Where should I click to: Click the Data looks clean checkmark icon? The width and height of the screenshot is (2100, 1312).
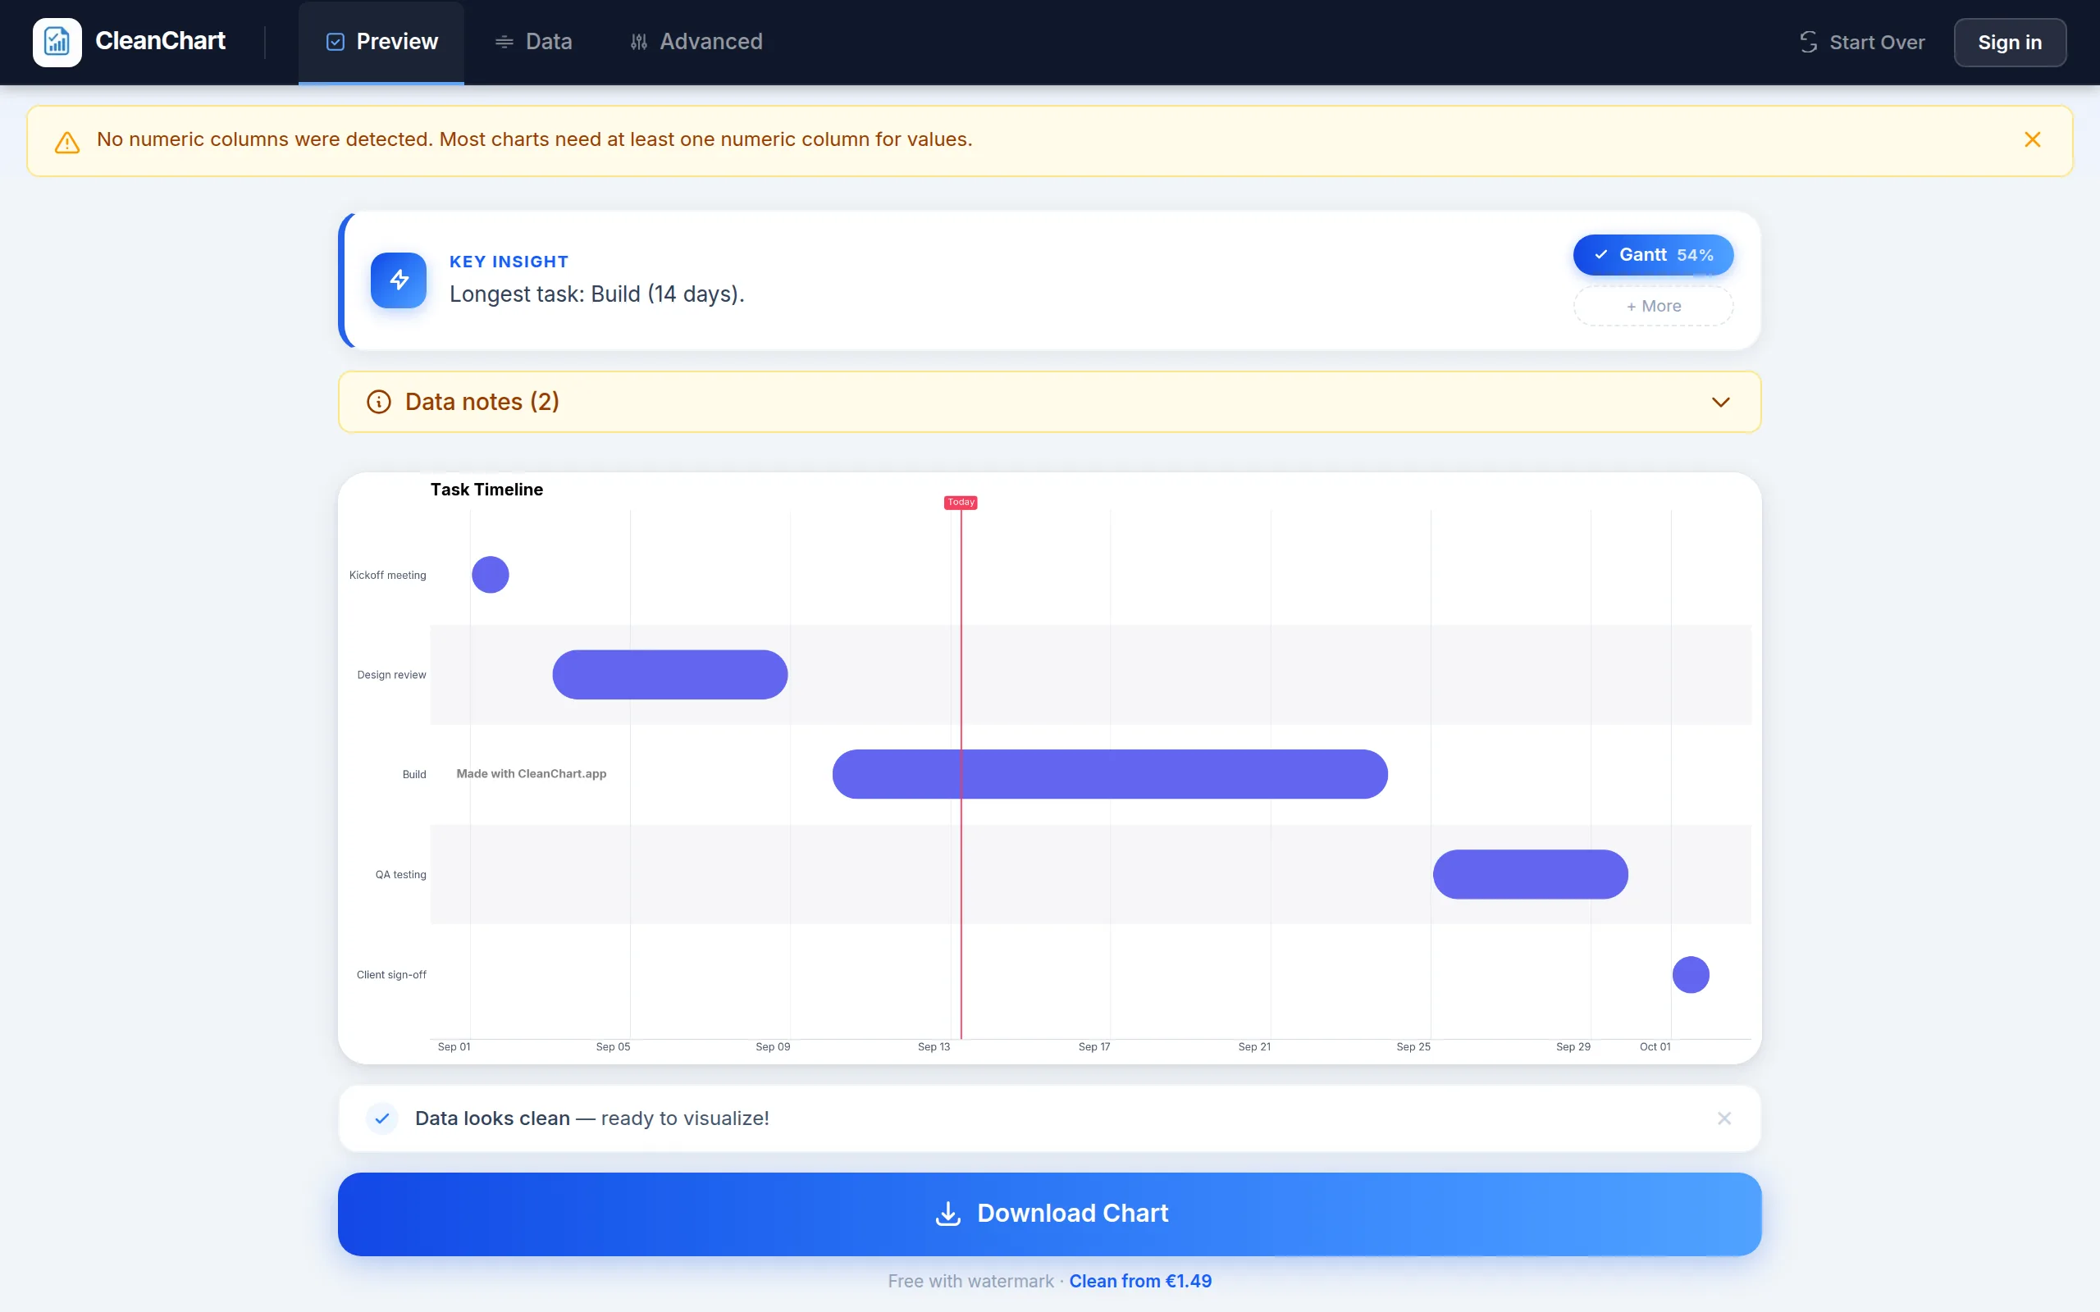381,1118
